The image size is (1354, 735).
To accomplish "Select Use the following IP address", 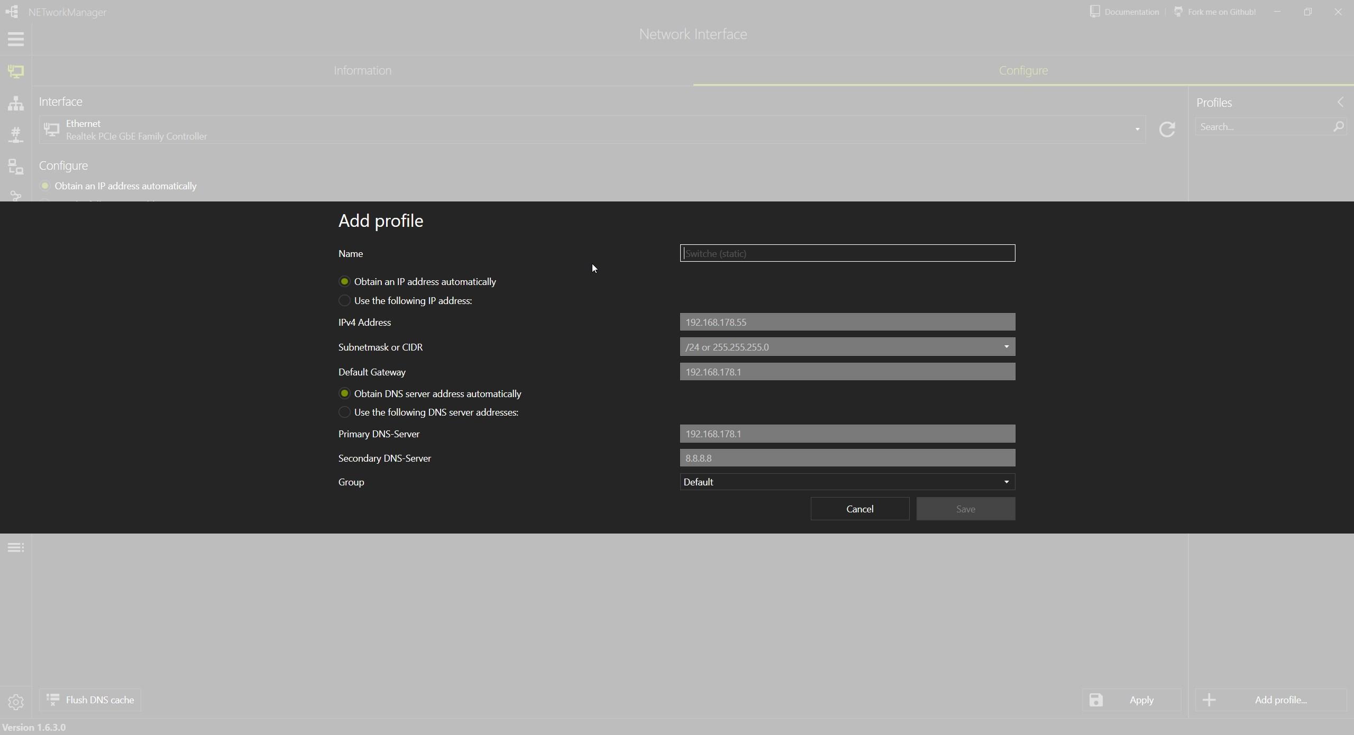I will [344, 301].
